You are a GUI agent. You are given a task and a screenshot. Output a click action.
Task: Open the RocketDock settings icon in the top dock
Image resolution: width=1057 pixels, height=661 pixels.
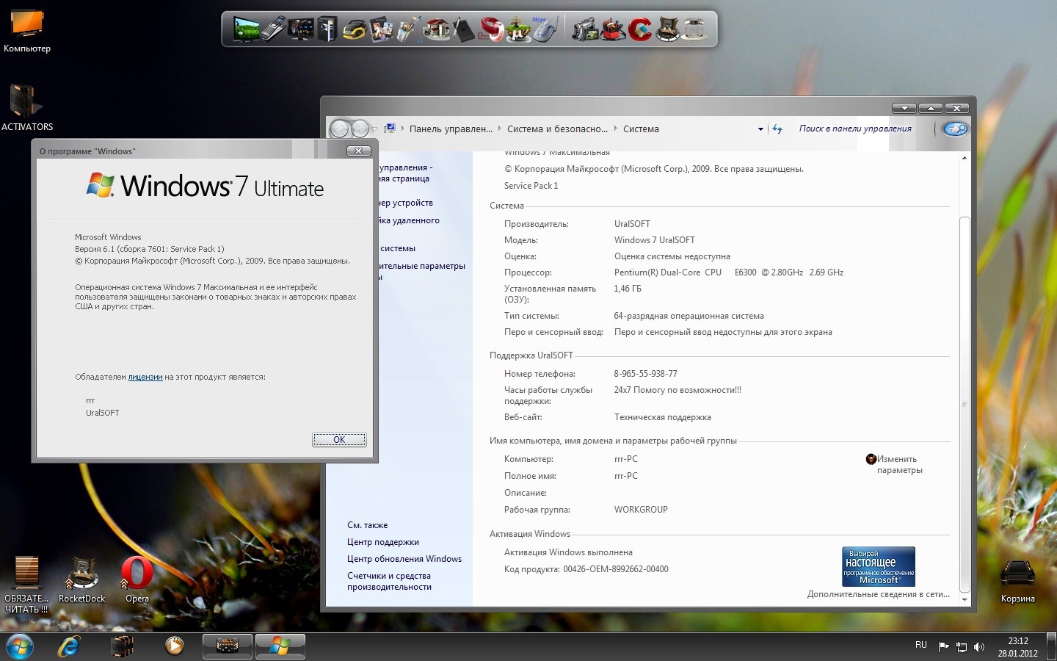pyautogui.click(x=667, y=29)
